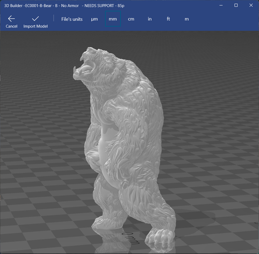Screen dimensions: 259x254
Task: Select µm as the file's units
Action: (x=94, y=19)
